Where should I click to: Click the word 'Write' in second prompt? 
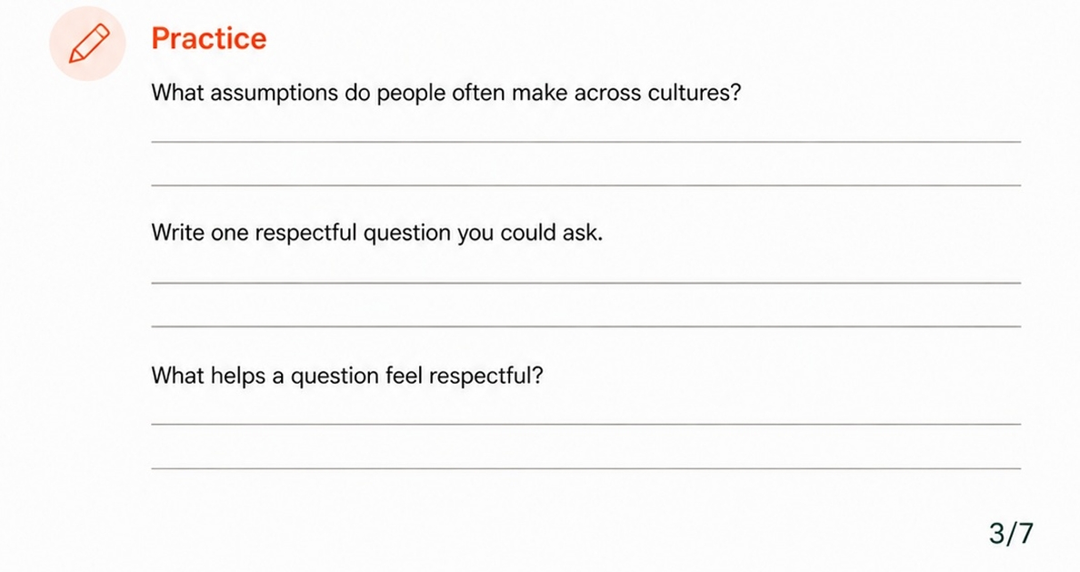[177, 233]
